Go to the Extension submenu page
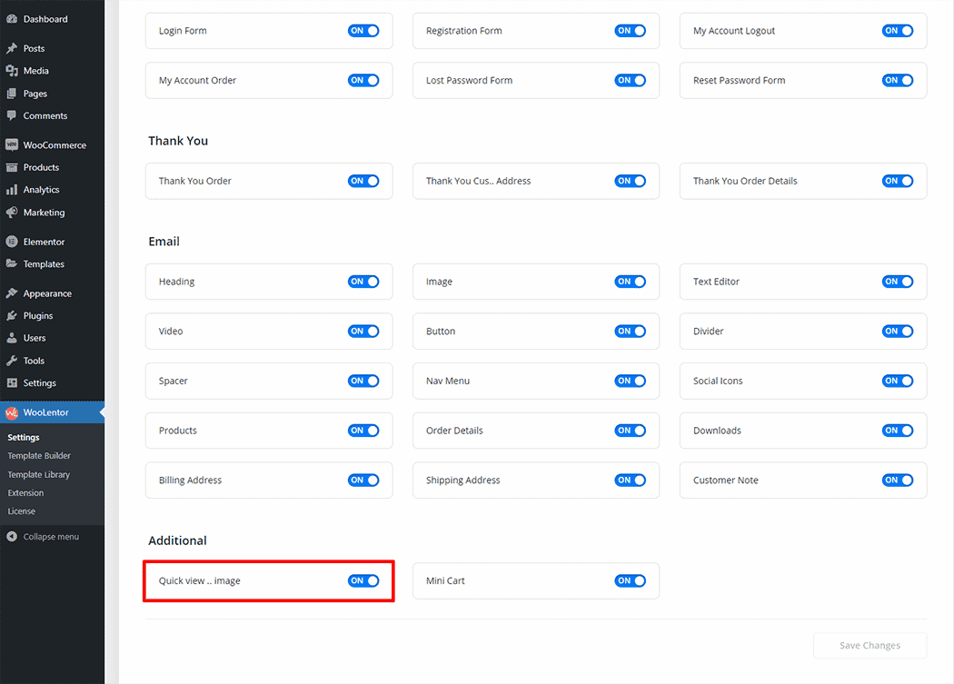 25,493
